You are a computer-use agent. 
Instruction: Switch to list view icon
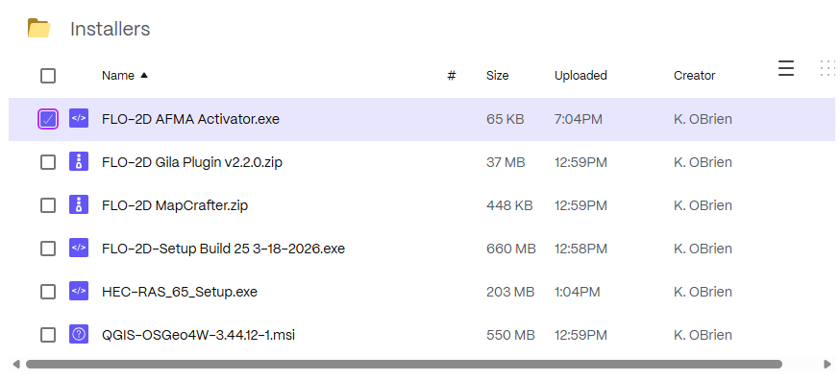pos(786,68)
